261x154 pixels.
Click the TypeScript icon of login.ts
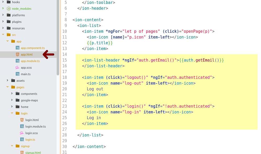coord(22,139)
